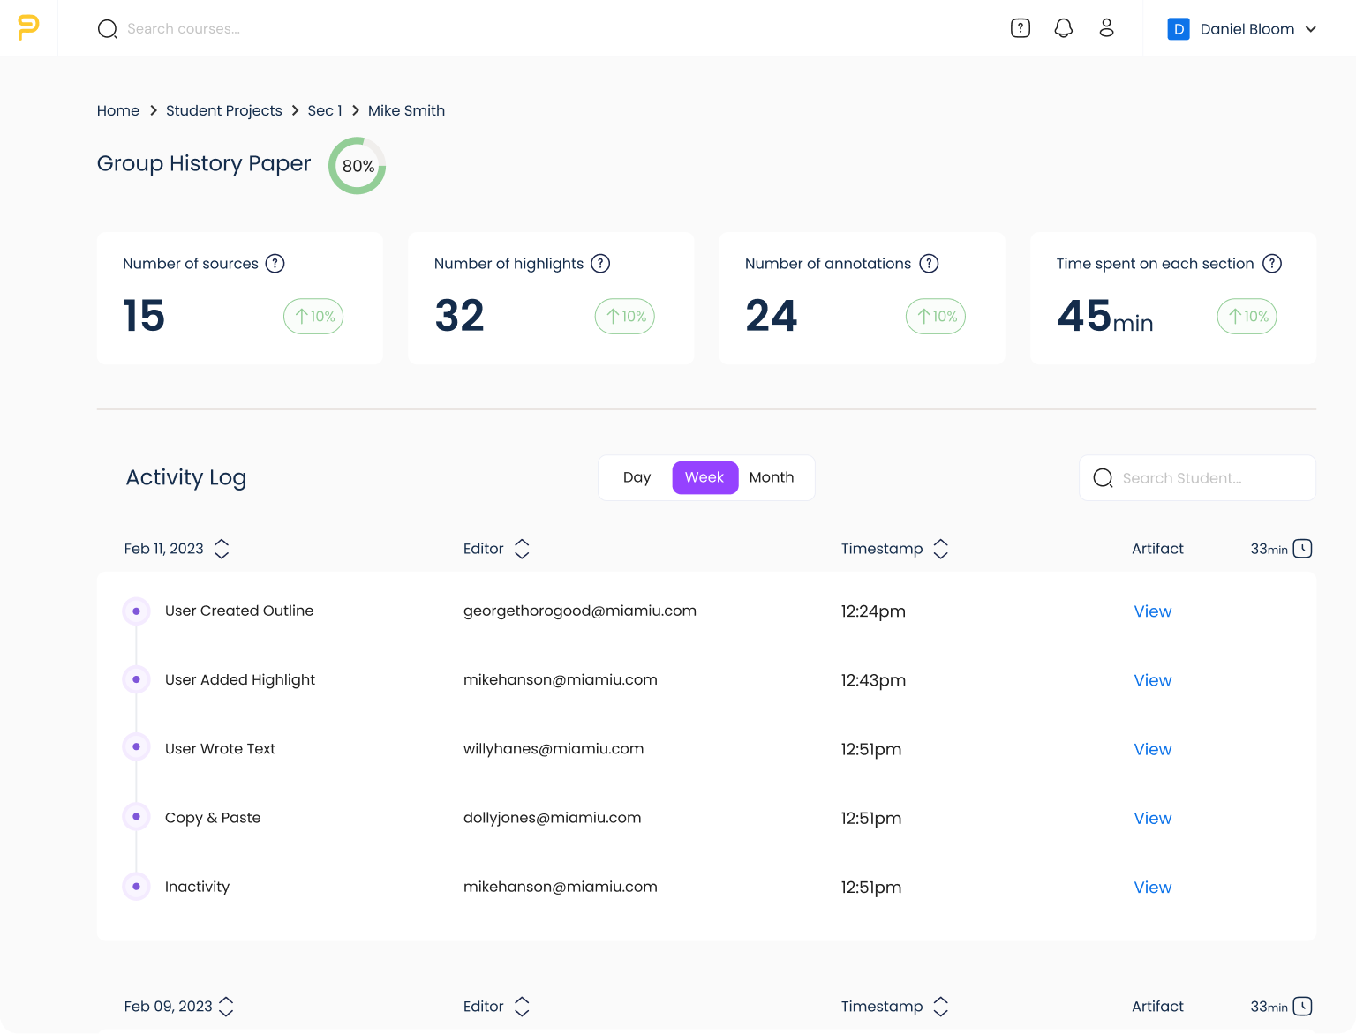
Task: Click the yellow P app logo
Action: point(28,27)
